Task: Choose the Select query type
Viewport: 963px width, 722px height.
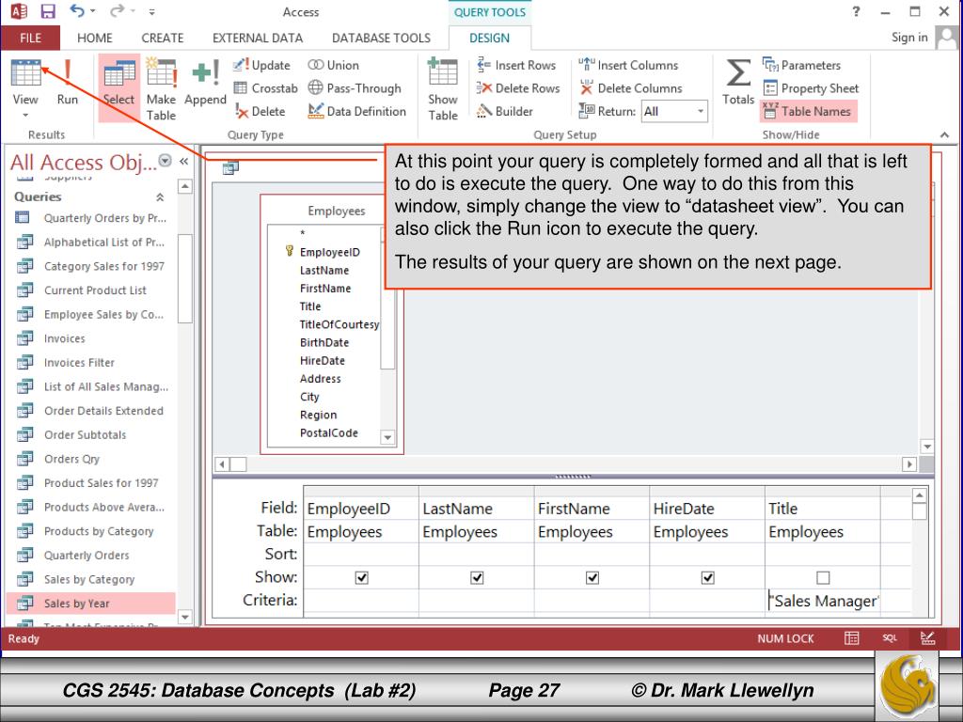Action: click(118, 87)
